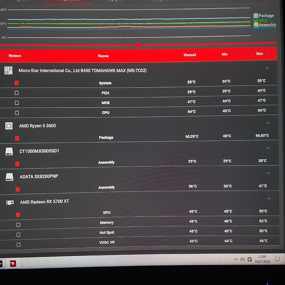Click the Max column header
Viewport: 285px width, 285px height.
pyautogui.click(x=259, y=54)
